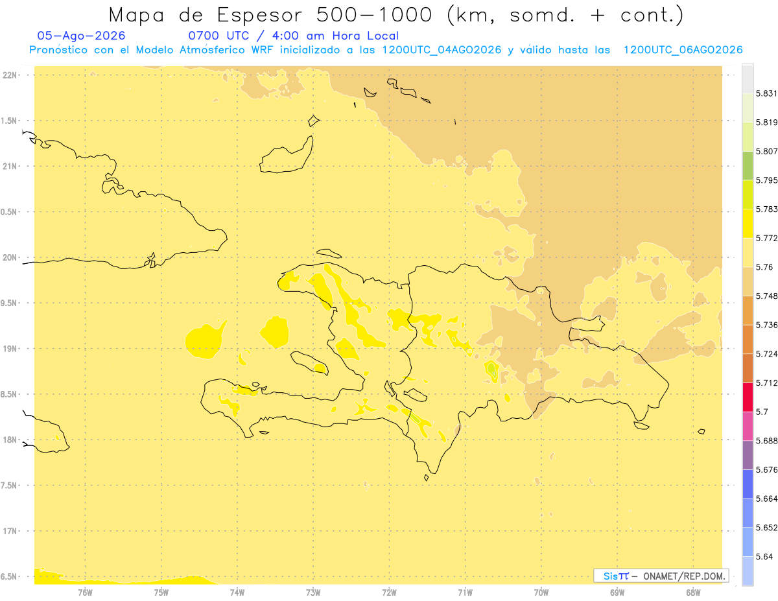
Task: Click the time label '0700 UTC / 4:00 am Hora Local'
Action: point(293,36)
